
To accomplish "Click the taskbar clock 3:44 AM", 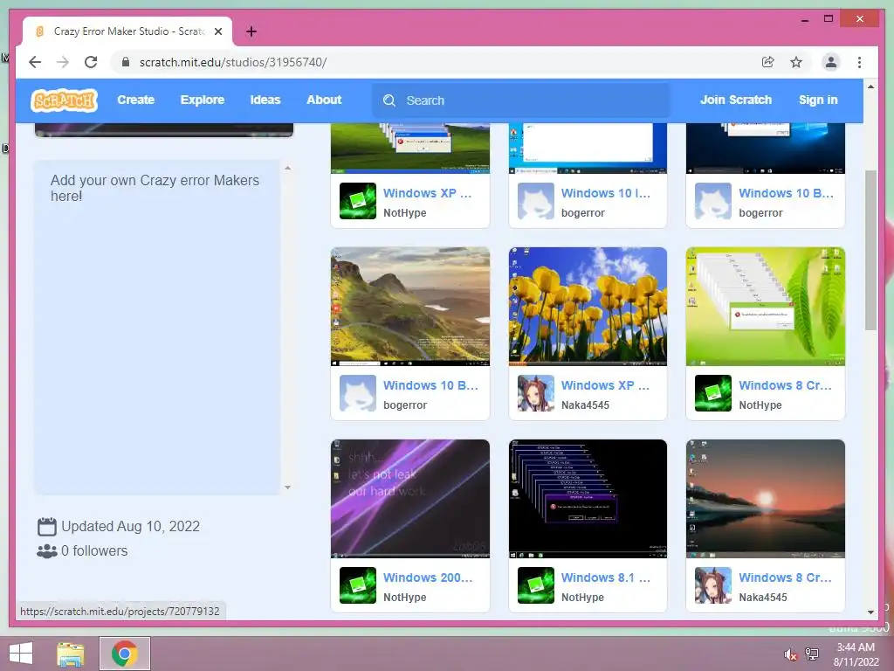I will [856, 647].
